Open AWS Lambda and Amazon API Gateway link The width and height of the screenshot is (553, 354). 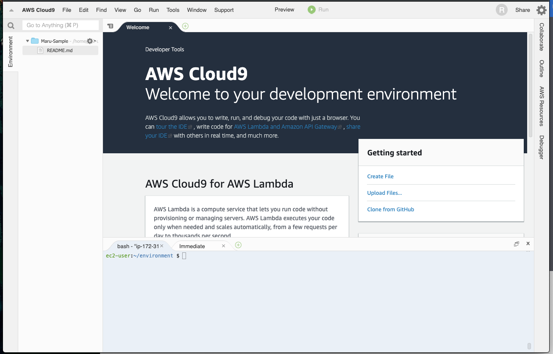click(286, 127)
